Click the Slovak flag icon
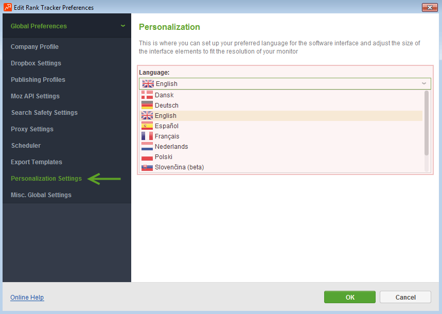This screenshot has width=442, height=314. click(x=147, y=167)
